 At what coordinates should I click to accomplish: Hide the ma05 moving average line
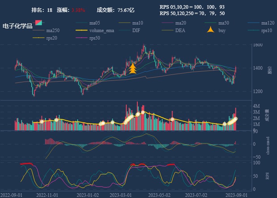click(82, 23)
